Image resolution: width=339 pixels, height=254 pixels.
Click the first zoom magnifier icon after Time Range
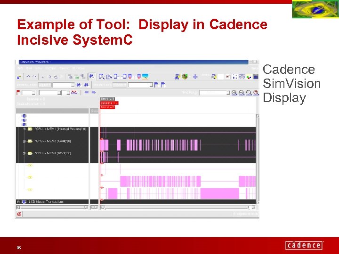pos(234,93)
